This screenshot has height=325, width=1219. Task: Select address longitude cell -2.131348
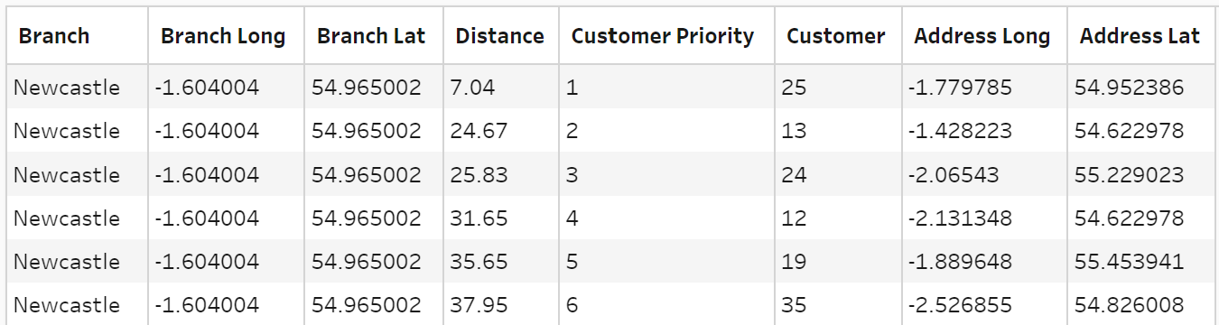[x=984, y=218]
